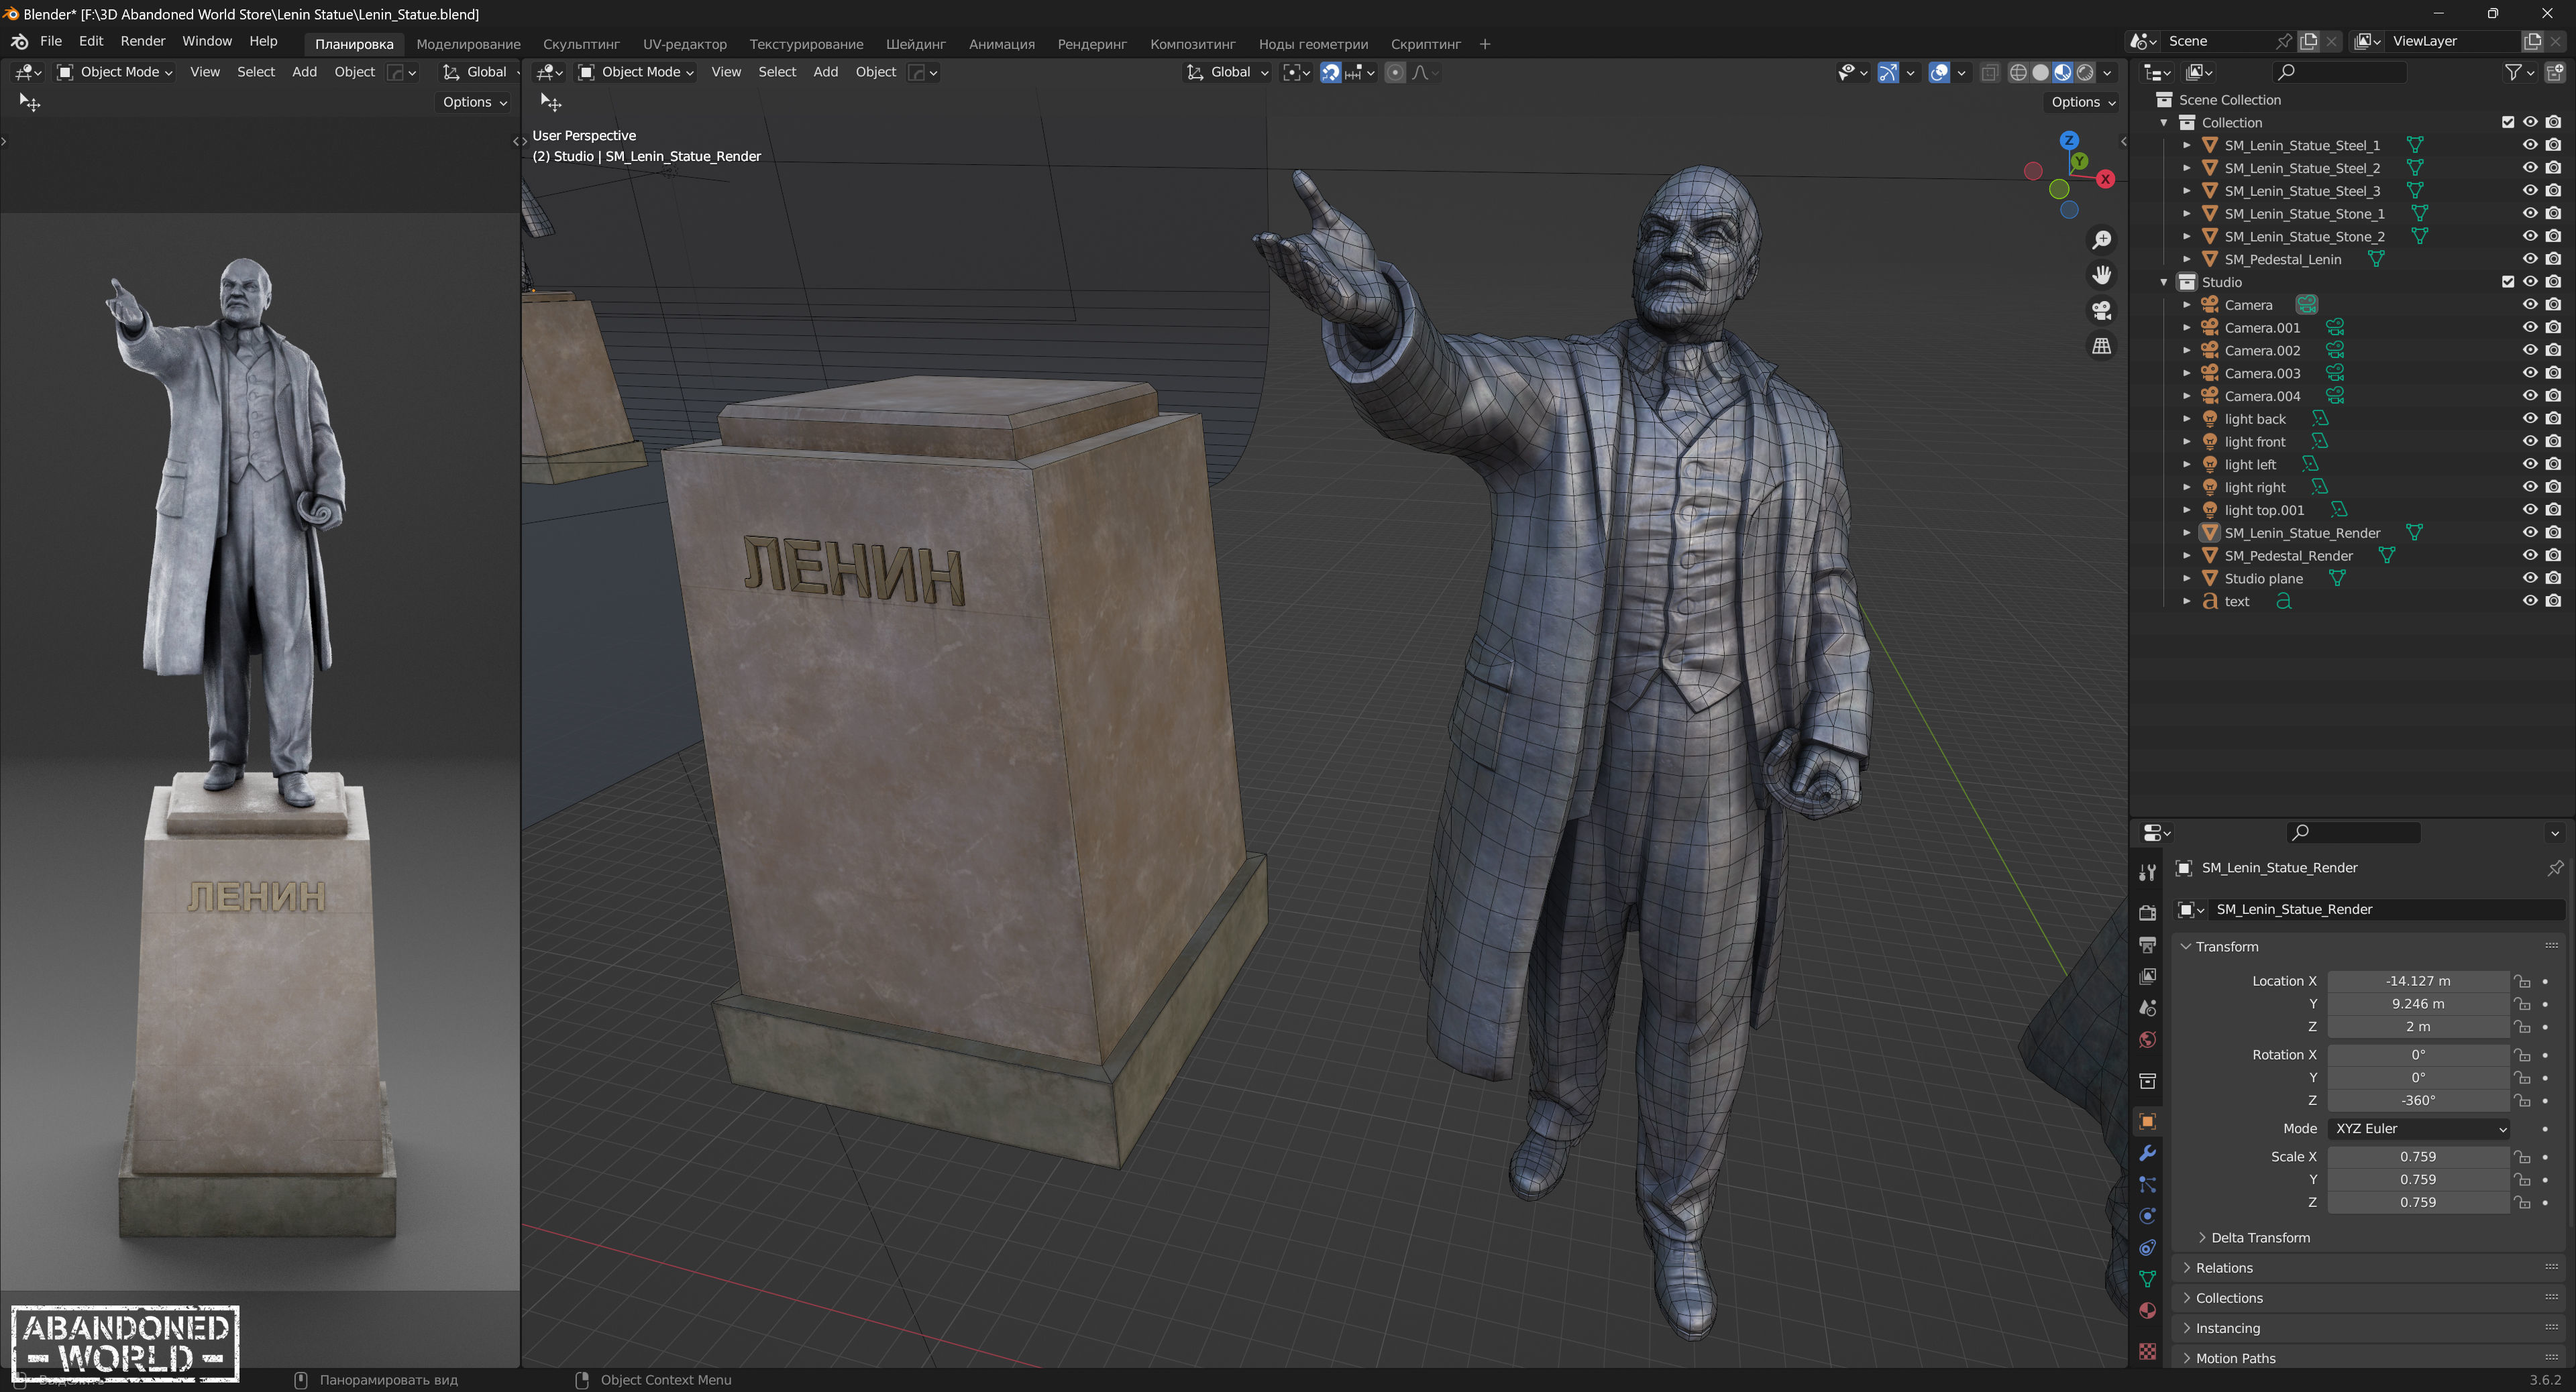This screenshot has width=2576, height=1392.
Task: Lock the Location X transform
Action: tap(2522, 981)
